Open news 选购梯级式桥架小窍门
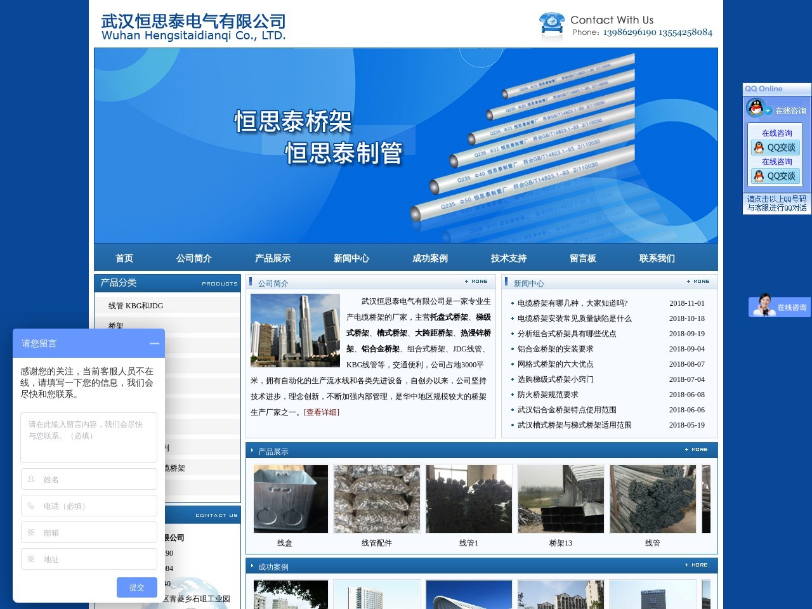812x609 pixels. [x=555, y=379]
